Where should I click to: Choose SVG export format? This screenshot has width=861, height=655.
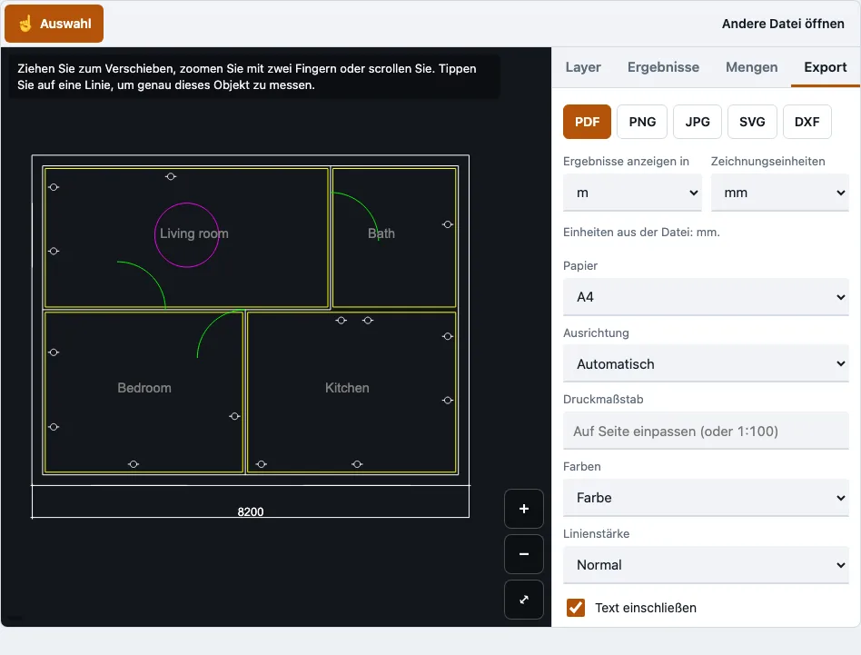click(x=752, y=122)
